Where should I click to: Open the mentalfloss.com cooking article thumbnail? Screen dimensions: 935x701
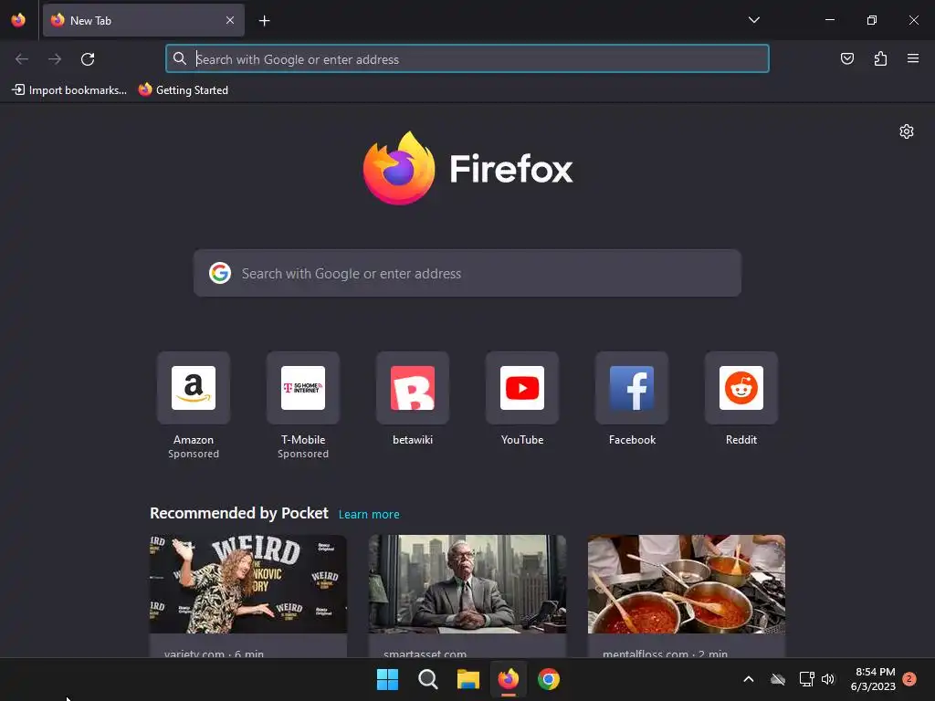pyautogui.click(x=687, y=584)
